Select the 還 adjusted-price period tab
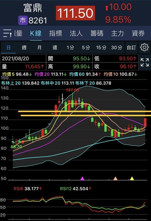The height and width of the screenshot is (221, 151). pyautogui.click(x=55, y=47)
